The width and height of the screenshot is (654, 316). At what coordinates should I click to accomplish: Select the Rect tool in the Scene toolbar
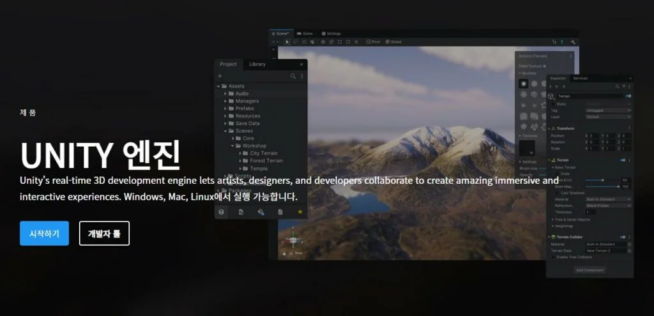pos(348,41)
